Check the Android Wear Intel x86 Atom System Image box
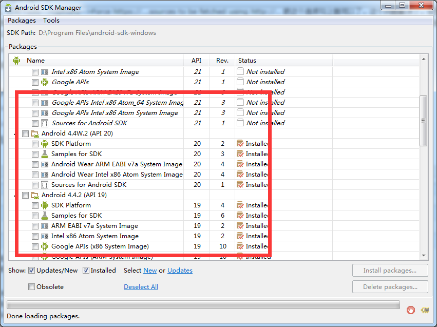Screen dimensions: 437x327 pyautogui.click(x=35, y=175)
